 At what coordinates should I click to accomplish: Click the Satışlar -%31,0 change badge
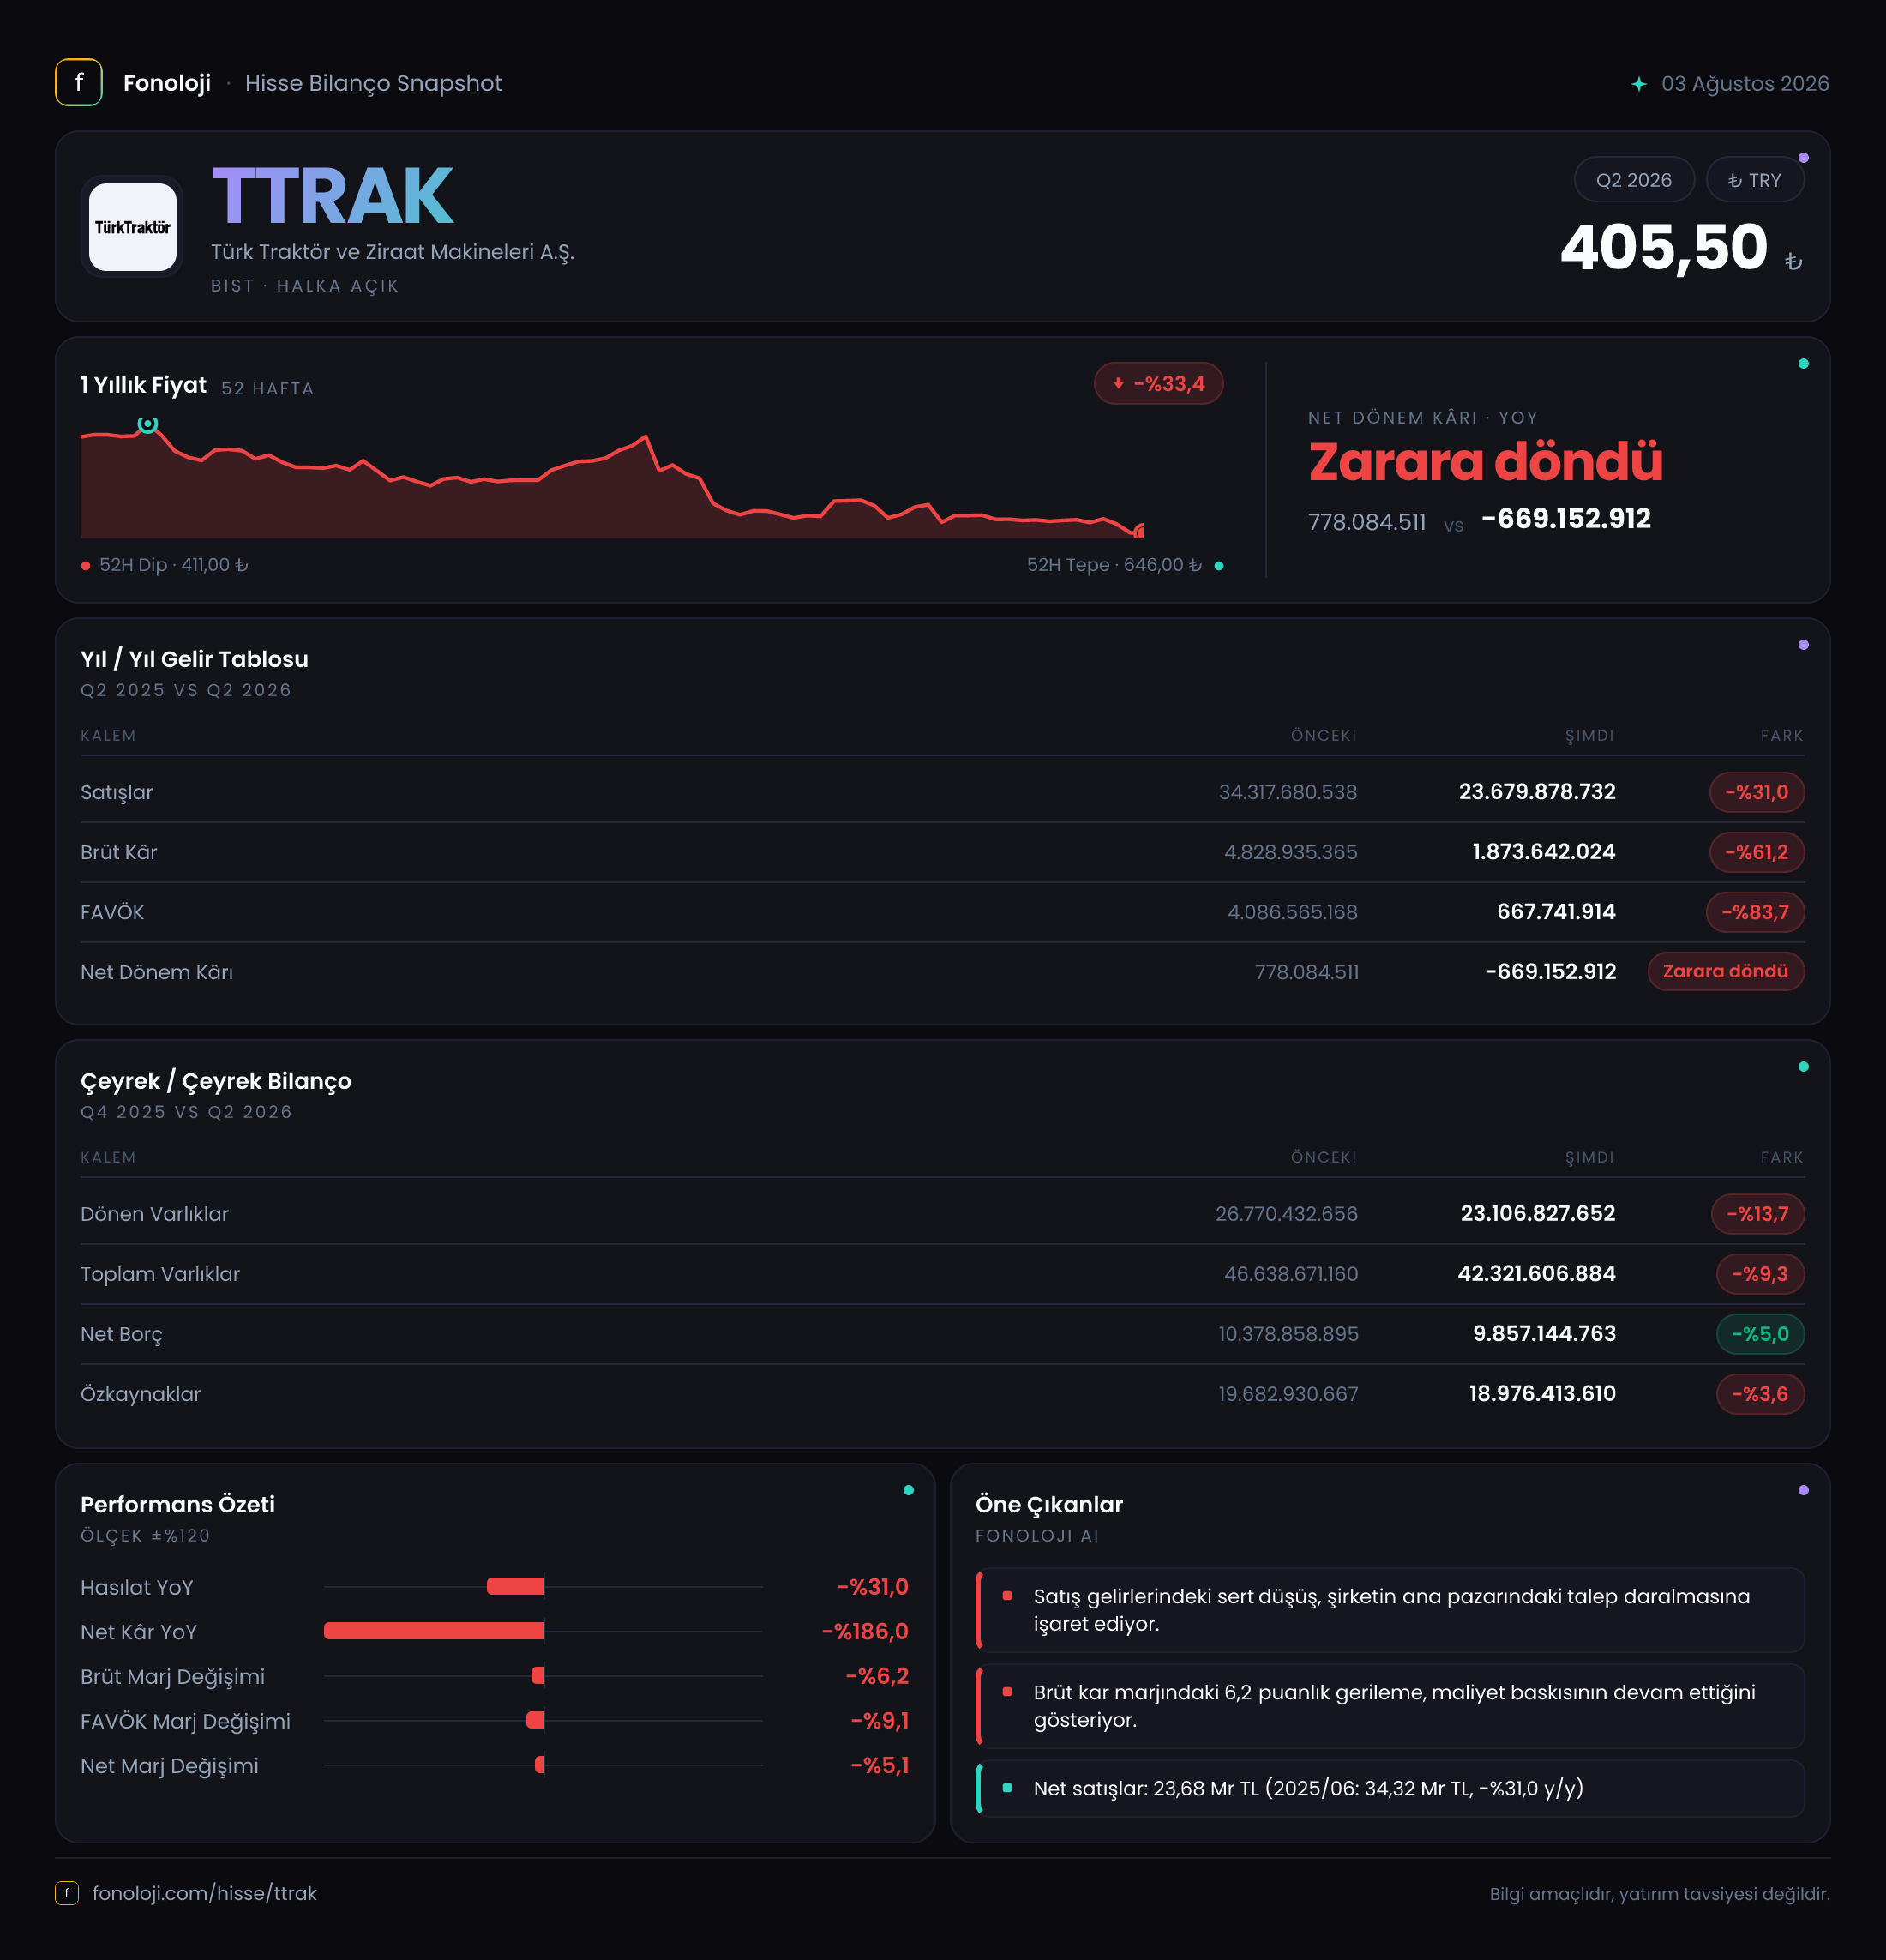[1757, 792]
